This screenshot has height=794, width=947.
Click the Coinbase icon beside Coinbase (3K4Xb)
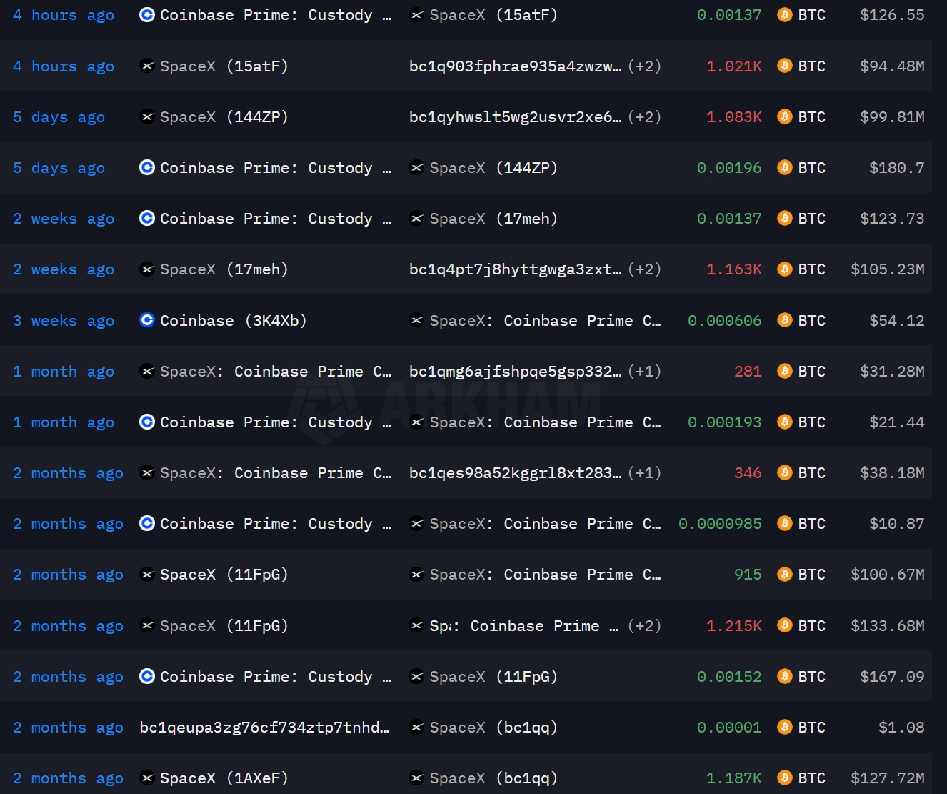[147, 320]
